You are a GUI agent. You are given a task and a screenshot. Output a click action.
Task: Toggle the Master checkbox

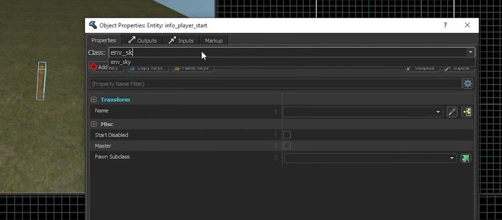287,146
